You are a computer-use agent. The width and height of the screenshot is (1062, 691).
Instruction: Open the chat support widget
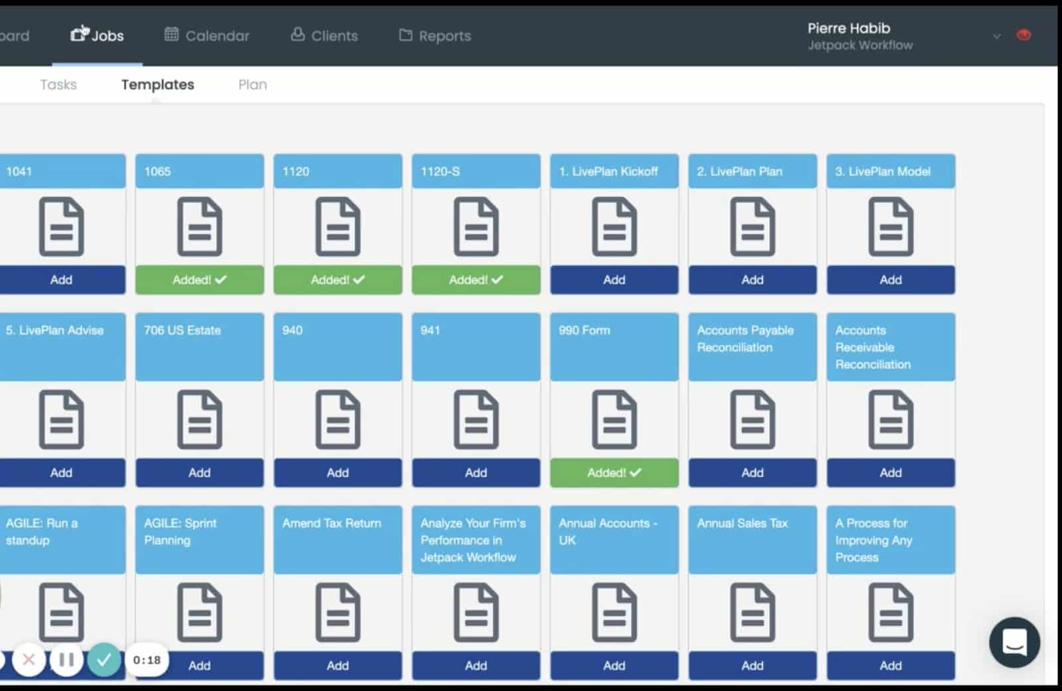pos(1014,642)
